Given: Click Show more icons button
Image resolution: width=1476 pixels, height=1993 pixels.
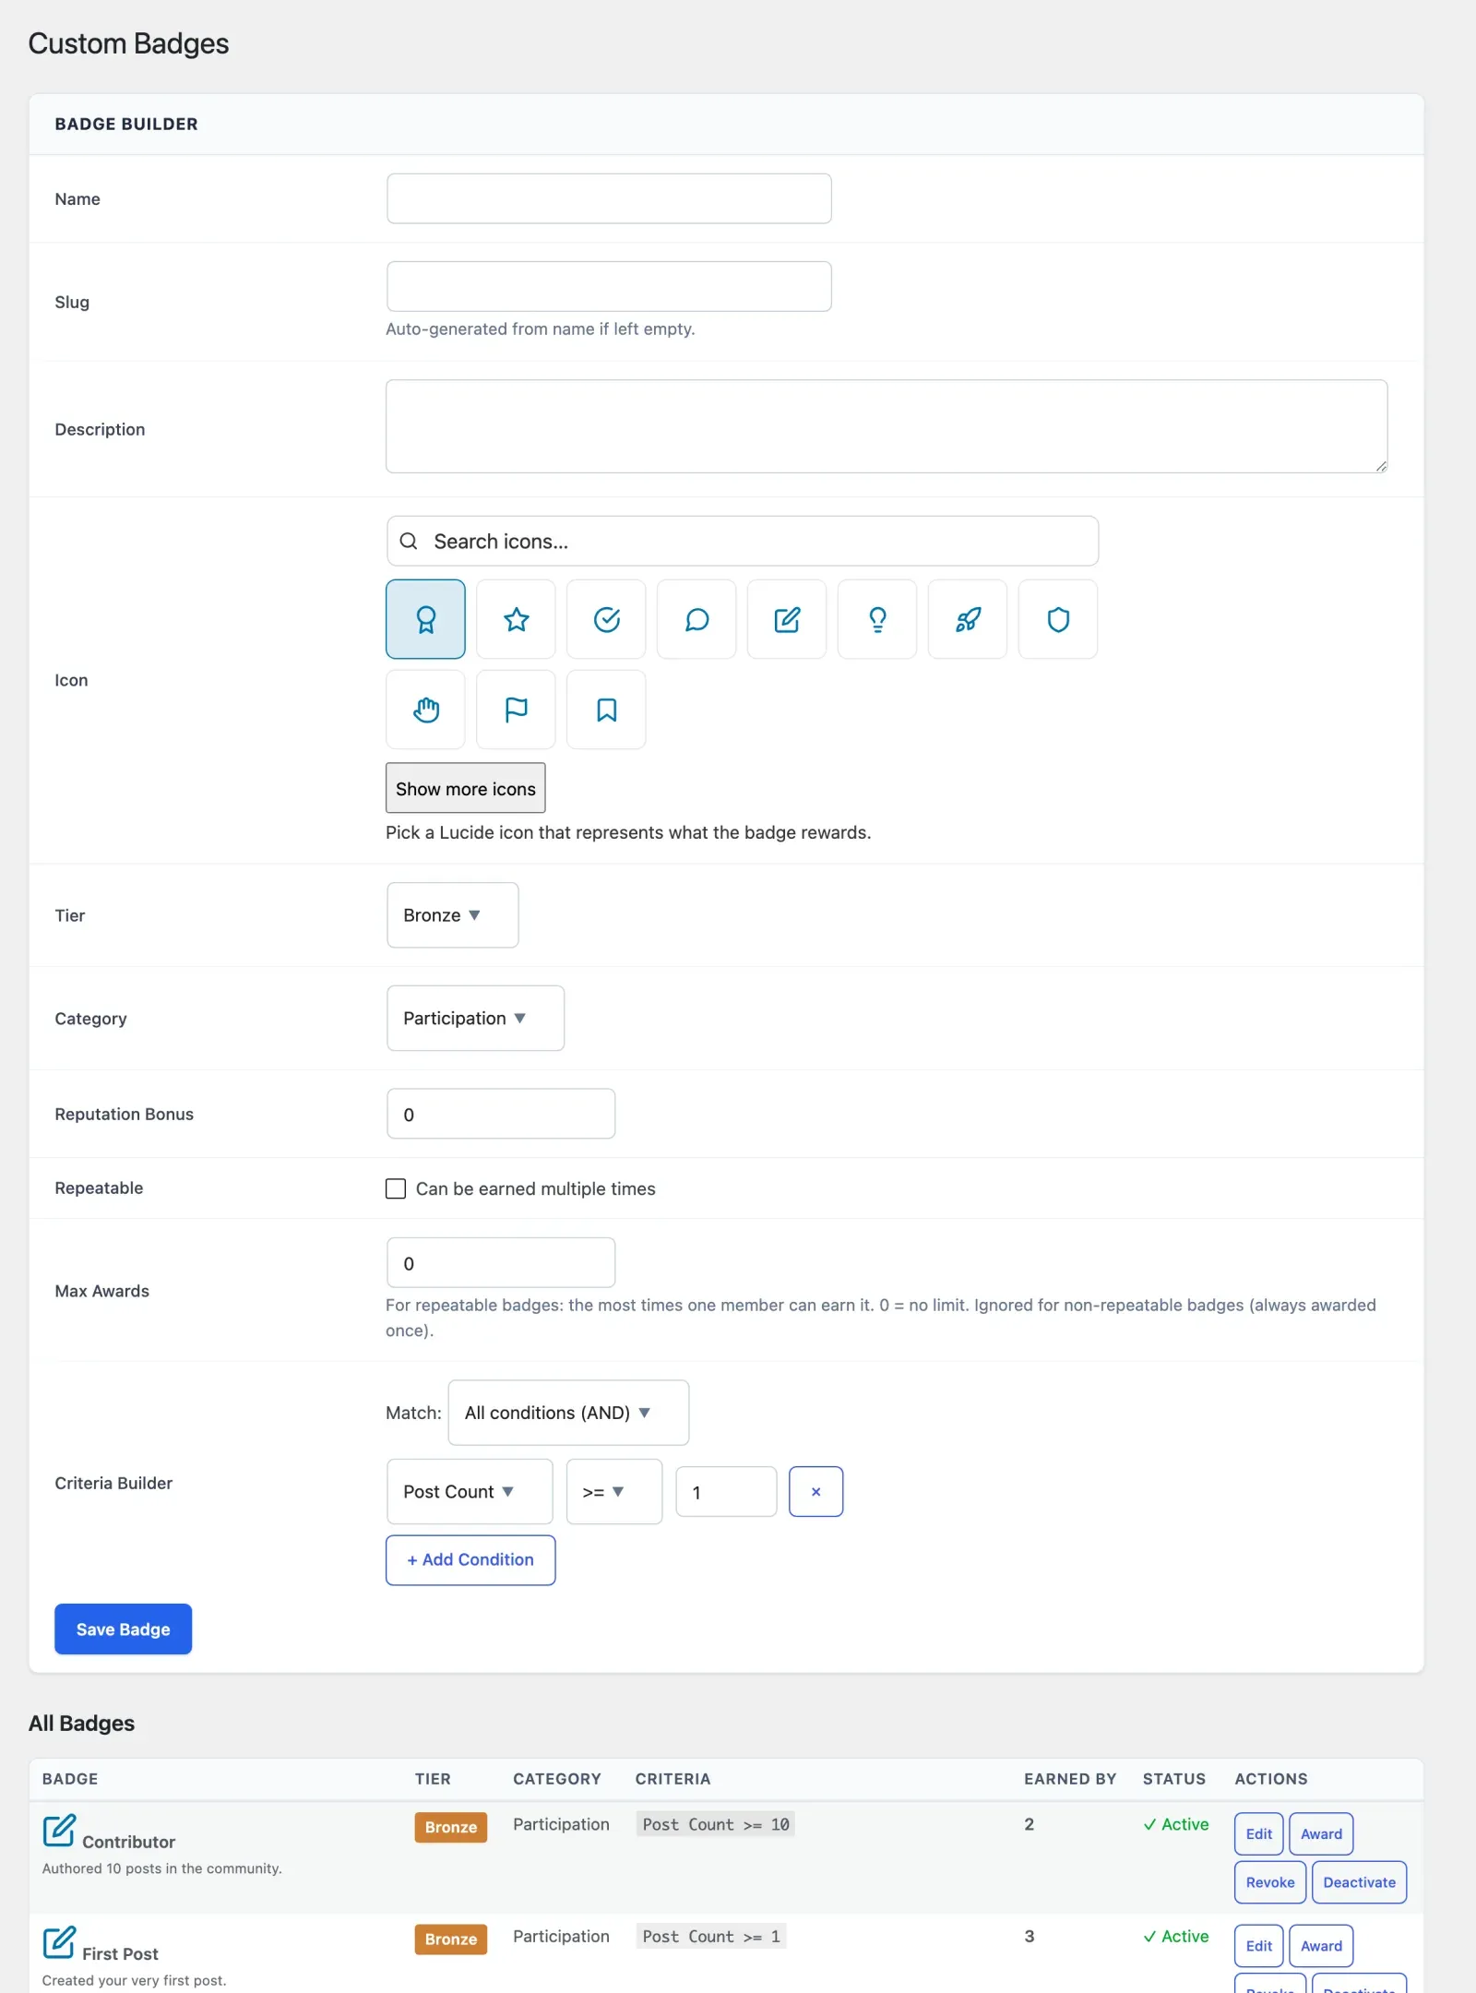Looking at the screenshot, I should click(466, 788).
